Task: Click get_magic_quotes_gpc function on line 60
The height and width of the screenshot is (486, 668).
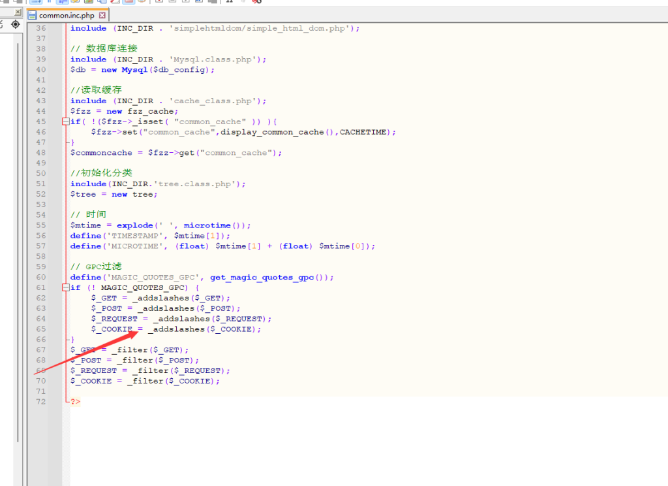Action: tap(262, 278)
